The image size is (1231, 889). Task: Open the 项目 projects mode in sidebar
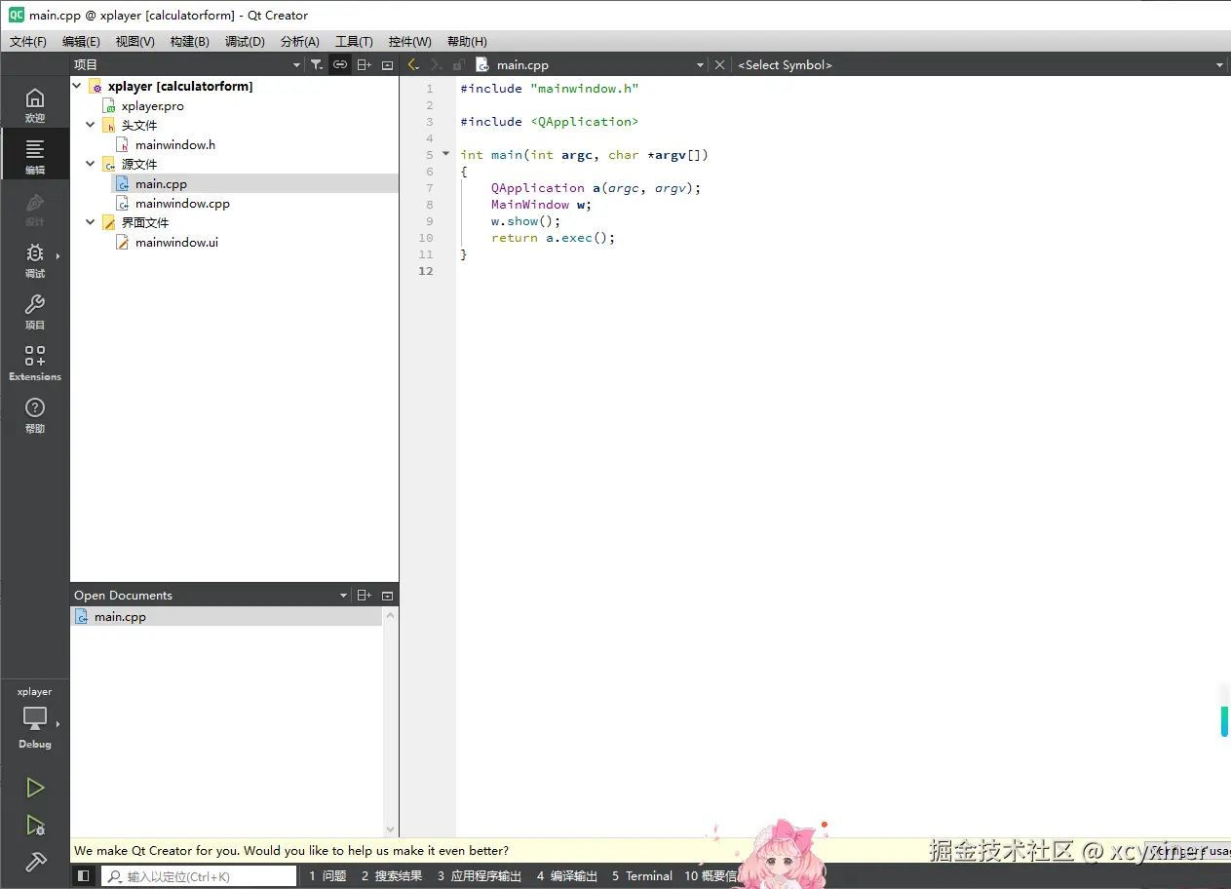pos(35,312)
